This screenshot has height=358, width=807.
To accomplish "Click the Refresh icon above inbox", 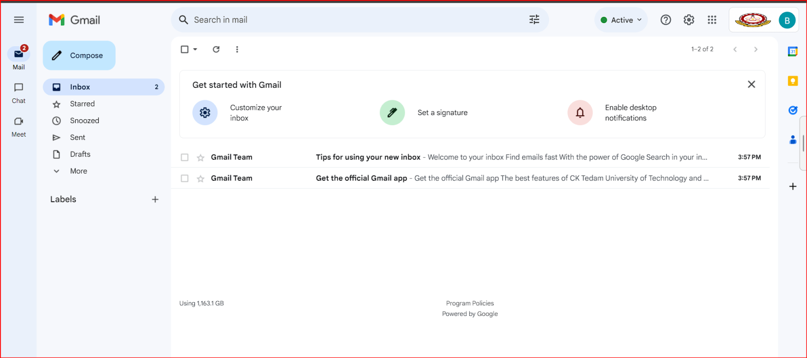I will point(216,49).
